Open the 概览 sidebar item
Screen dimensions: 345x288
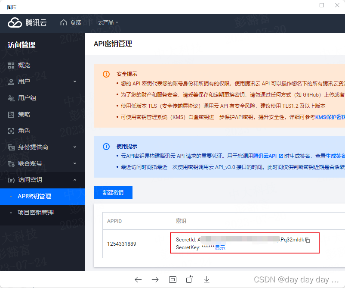click(x=43, y=65)
